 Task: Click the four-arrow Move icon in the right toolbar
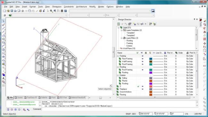click(x=204, y=43)
